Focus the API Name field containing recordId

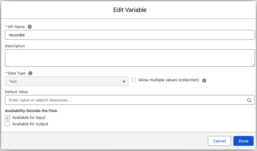[130, 35]
